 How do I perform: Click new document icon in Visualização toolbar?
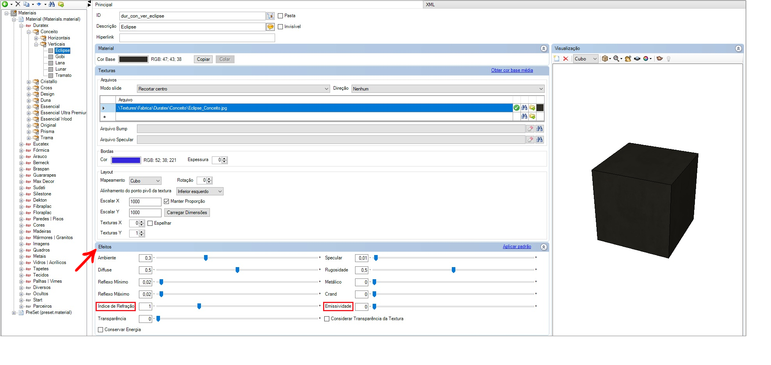click(x=557, y=59)
